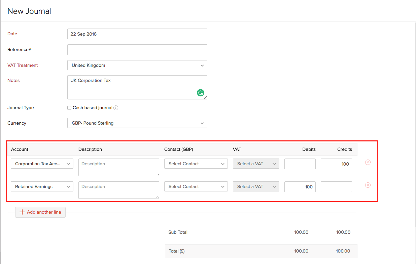Expand the Corporation Tax account dropdown
Image resolution: width=416 pixels, height=264 pixels.
pos(42,164)
